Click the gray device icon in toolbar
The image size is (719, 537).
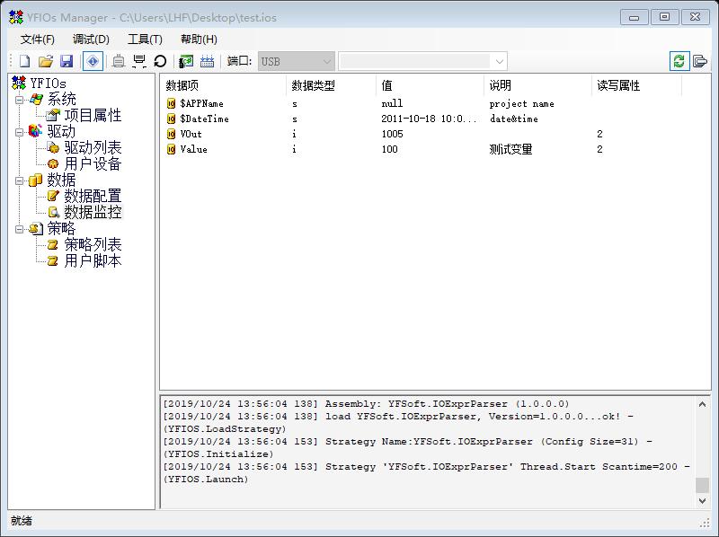coord(119,61)
